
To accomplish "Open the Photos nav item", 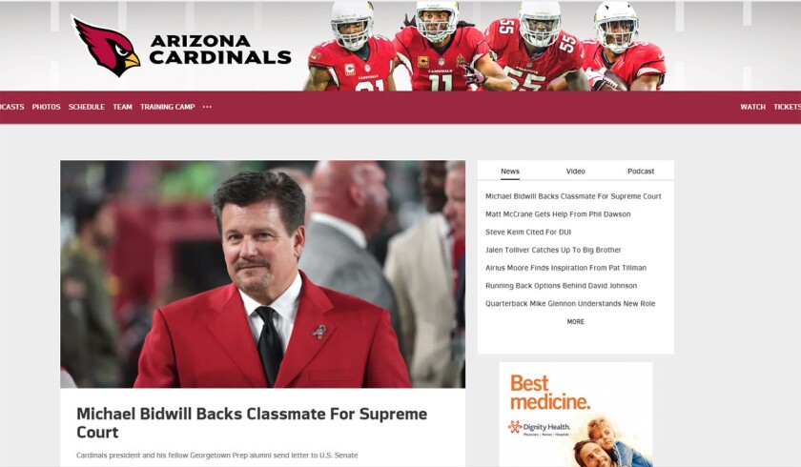I will click(46, 107).
